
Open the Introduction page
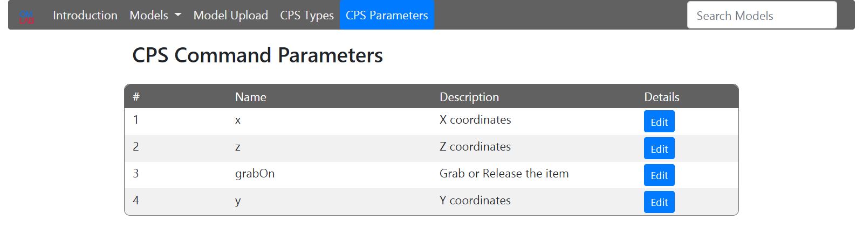click(x=85, y=15)
